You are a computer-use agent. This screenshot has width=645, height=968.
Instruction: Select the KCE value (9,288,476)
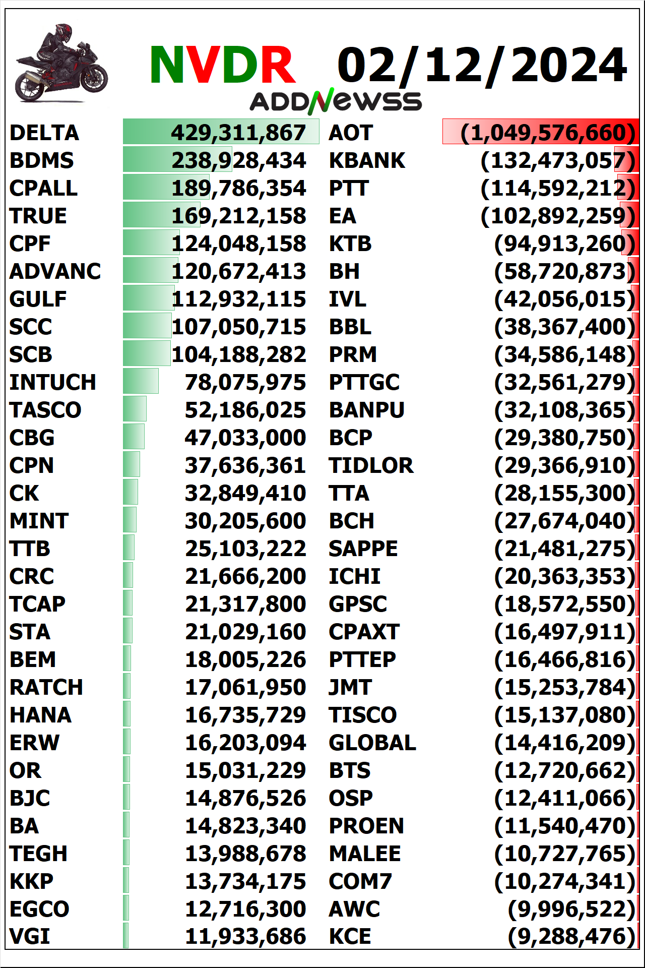[x=572, y=936]
